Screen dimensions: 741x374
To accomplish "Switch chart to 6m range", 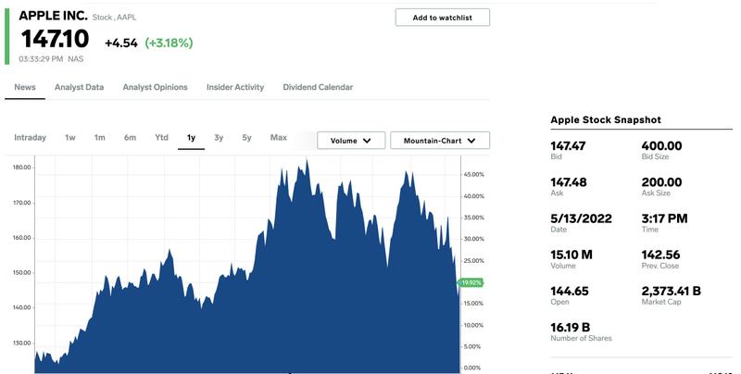I will coord(130,137).
